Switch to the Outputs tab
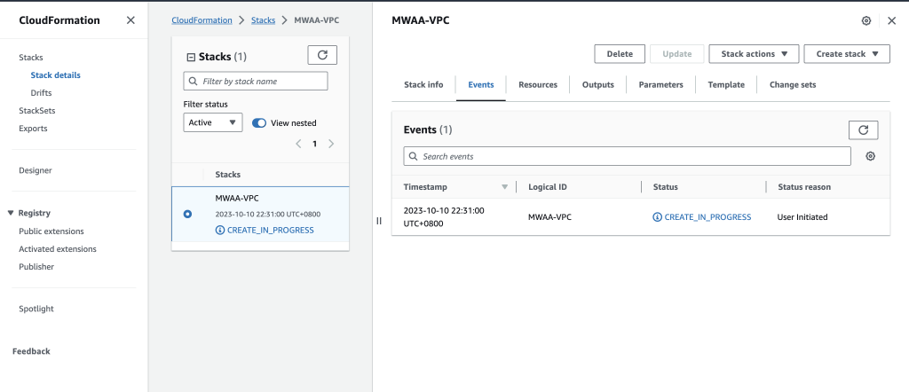The width and height of the screenshot is (909, 392). click(597, 84)
